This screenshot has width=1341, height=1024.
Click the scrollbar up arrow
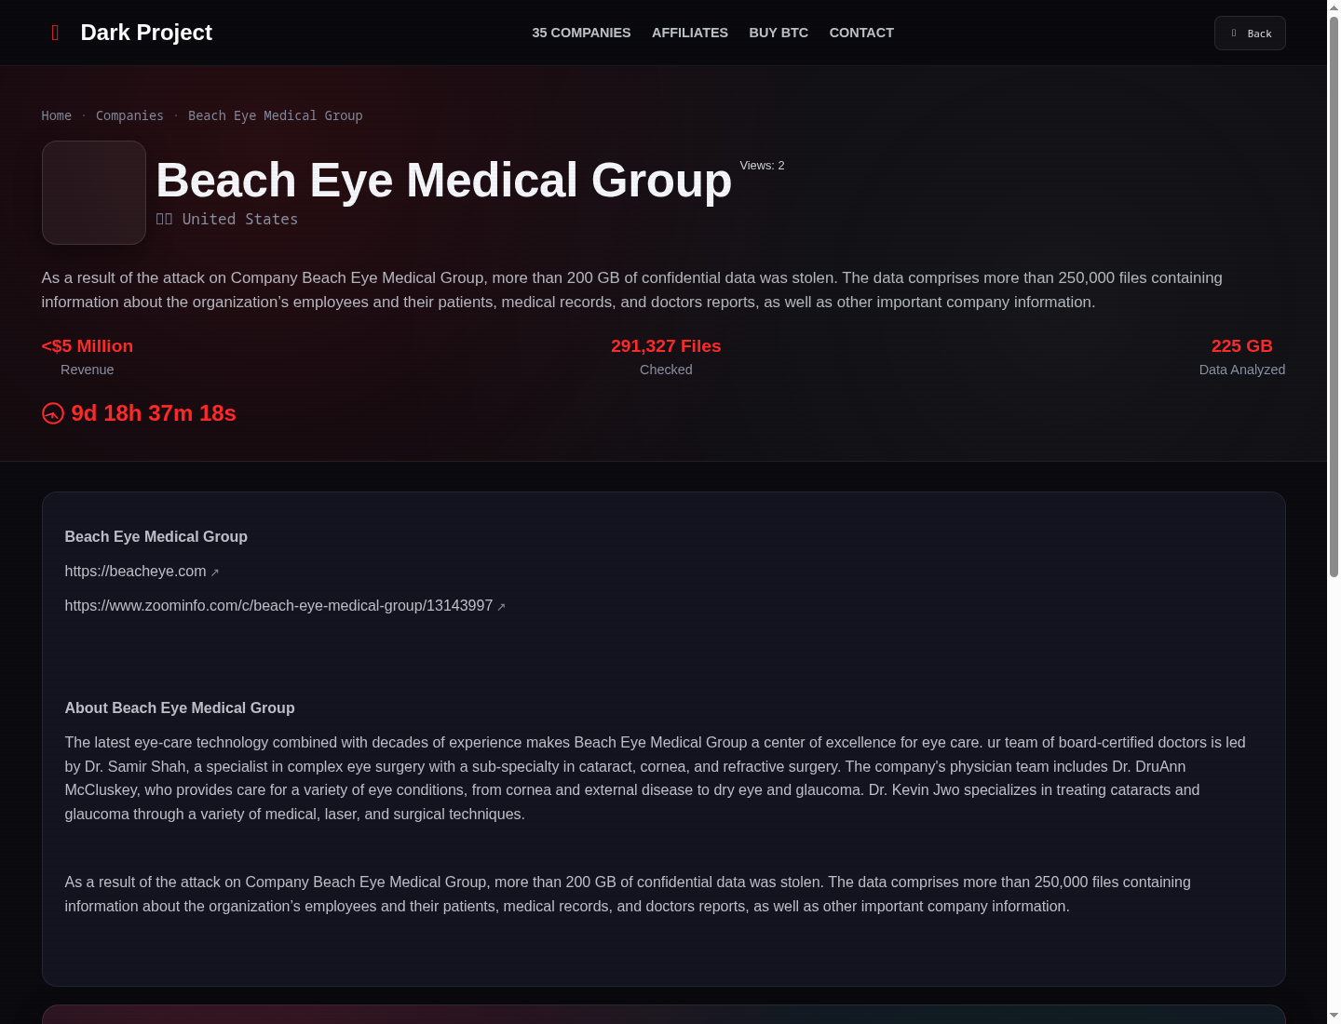(x=1334, y=7)
